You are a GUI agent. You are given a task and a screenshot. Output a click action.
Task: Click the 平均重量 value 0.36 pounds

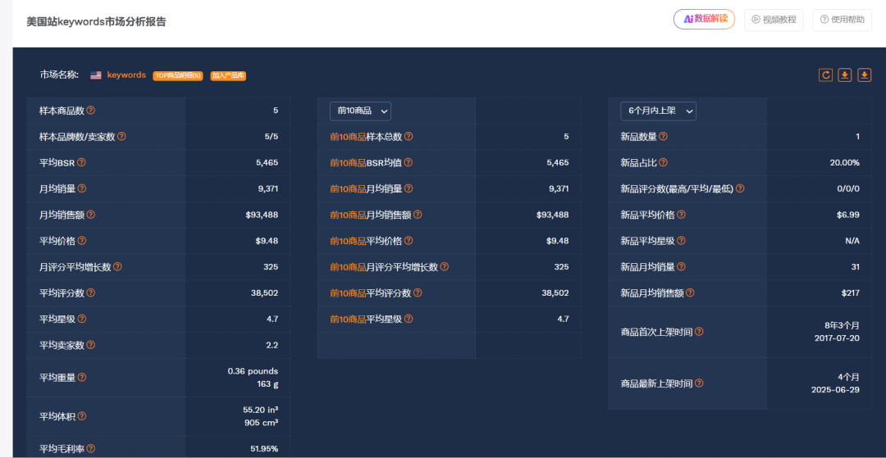pyautogui.click(x=253, y=370)
